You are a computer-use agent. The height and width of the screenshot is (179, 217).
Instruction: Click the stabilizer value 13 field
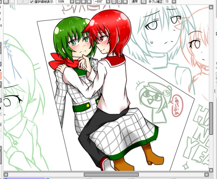(168, 2)
